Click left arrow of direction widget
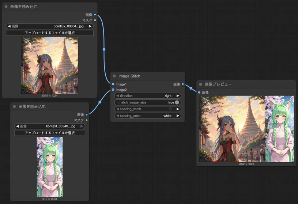 pyautogui.click(x=117, y=96)
